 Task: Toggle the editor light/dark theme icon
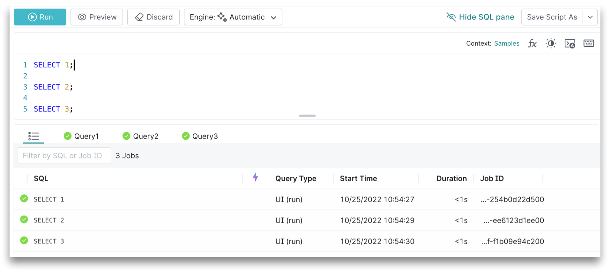(x=551, y=43)
